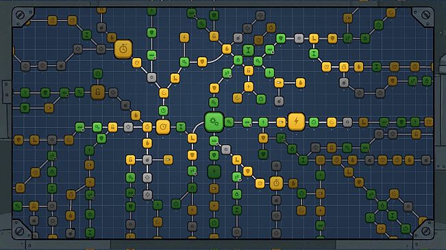This screenshot has width=446, height=250.
Task: Select the large yellow lightning bolt node
Action: pyautogui.click(x=296, y=122)
